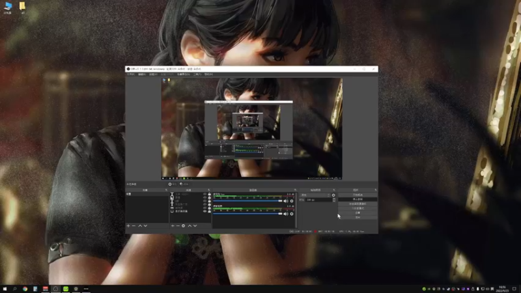Open 滤镜 filters button above docks
Screen dimensions: 521x293
pos(184,184)
